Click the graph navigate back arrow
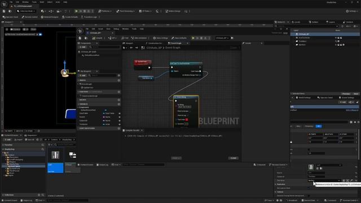This screenshot has width=361, height=203. [131, 48]
